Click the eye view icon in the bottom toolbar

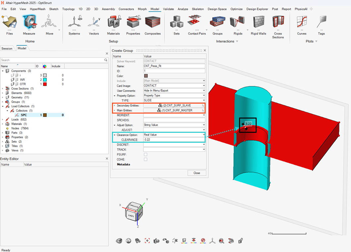pos(119,241)
